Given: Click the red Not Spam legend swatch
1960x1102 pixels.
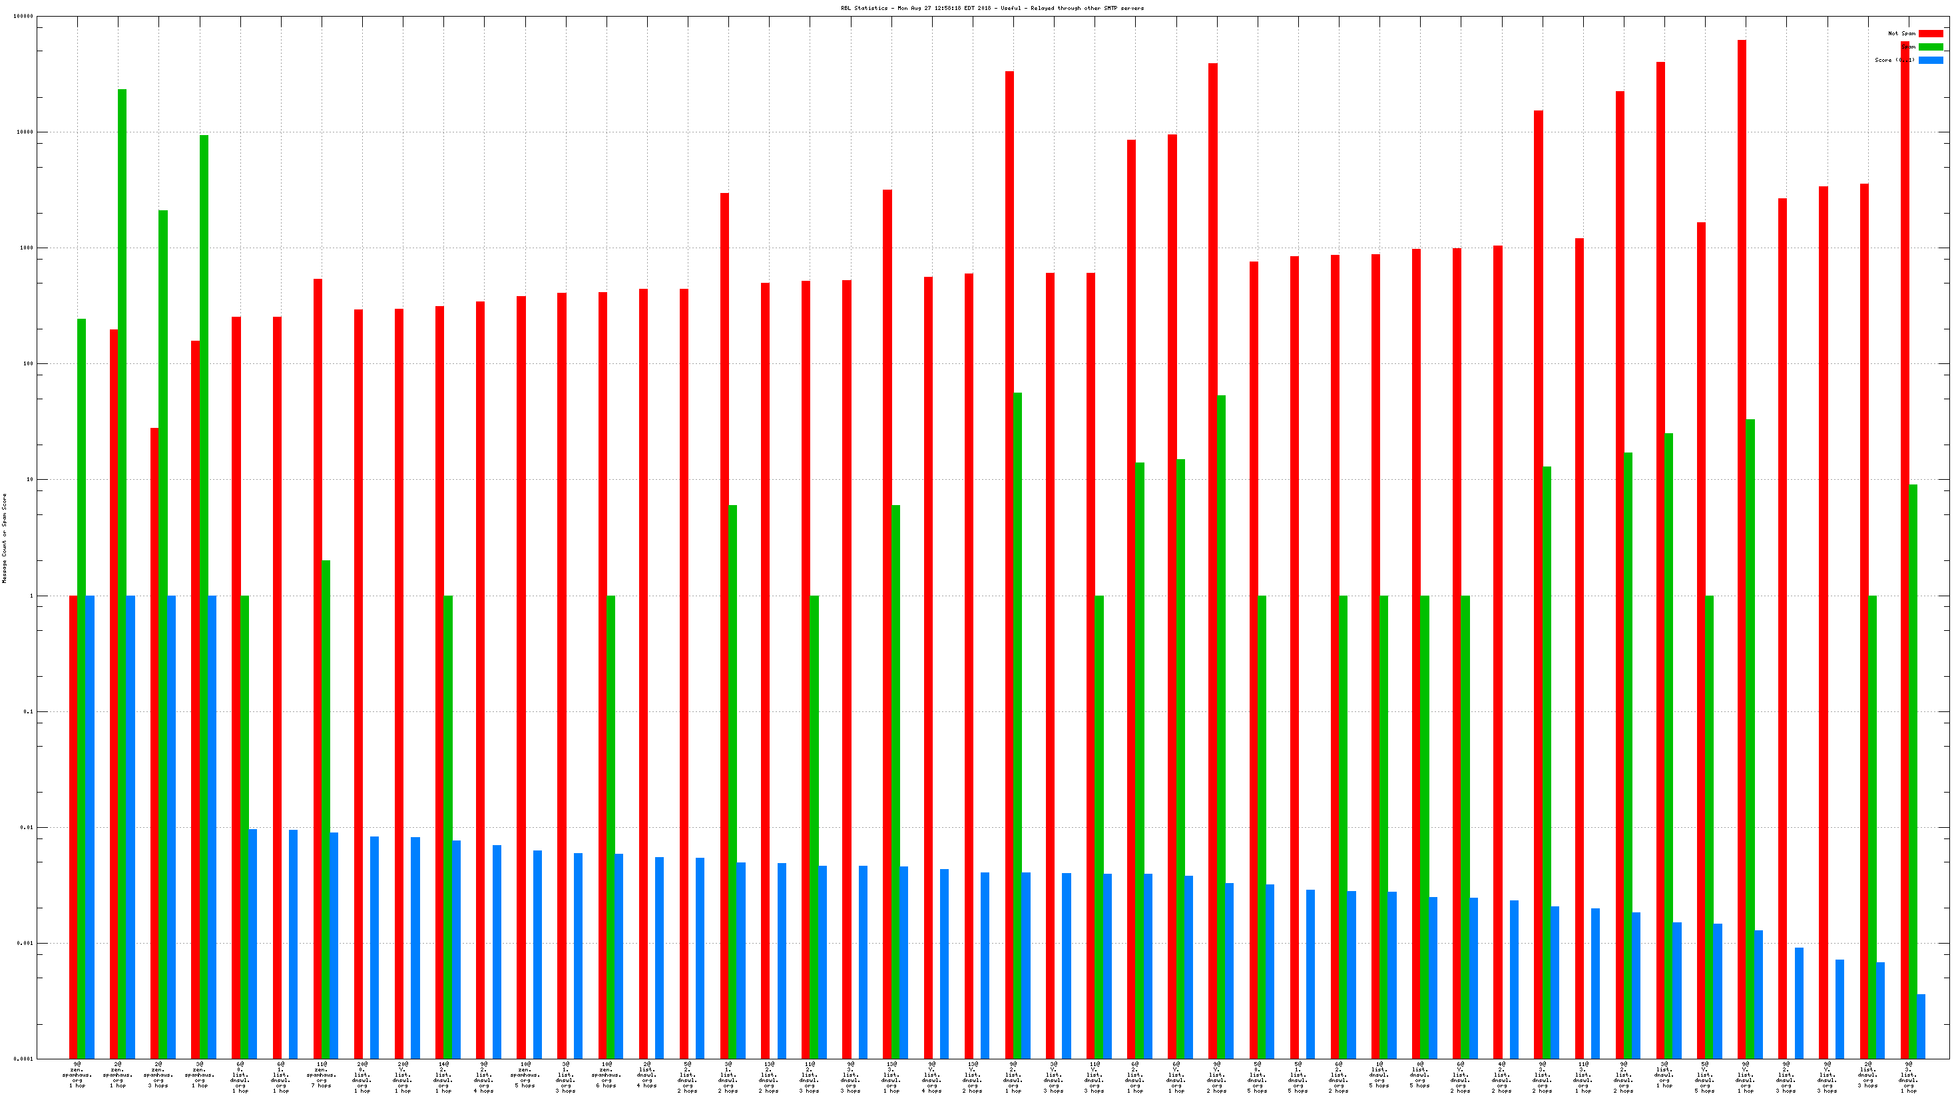Looking at the screenshot, I should [1930, 33].
